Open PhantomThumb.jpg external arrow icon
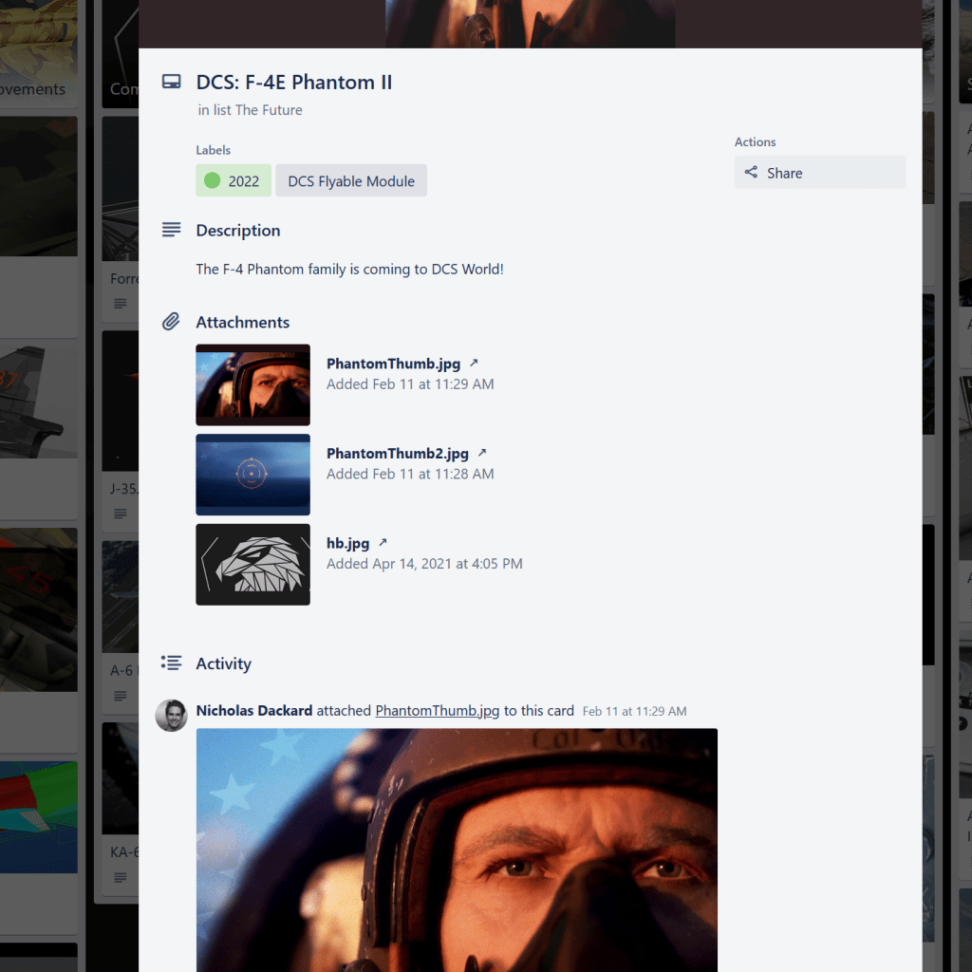This screenshot has height=972, width=972. [x=475, y=364]
